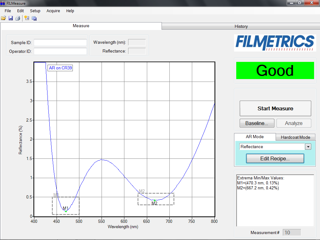This screenshot has height=240, width=320.
Task: Click the new spectrum graph icon
Action: 27,18
